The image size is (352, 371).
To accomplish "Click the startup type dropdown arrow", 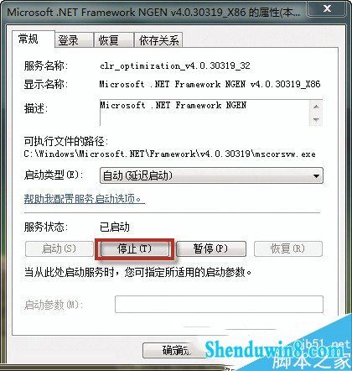I will point(316,176).
